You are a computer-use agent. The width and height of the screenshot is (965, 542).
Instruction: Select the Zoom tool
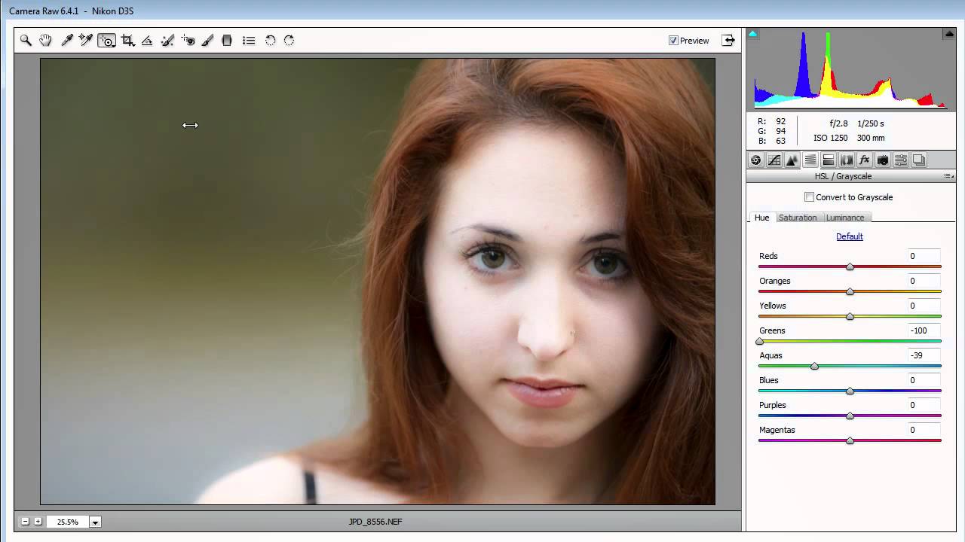coord(26,41)
